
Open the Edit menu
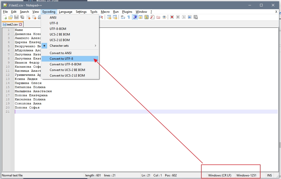pyautogui.click(x=14, y=11)
